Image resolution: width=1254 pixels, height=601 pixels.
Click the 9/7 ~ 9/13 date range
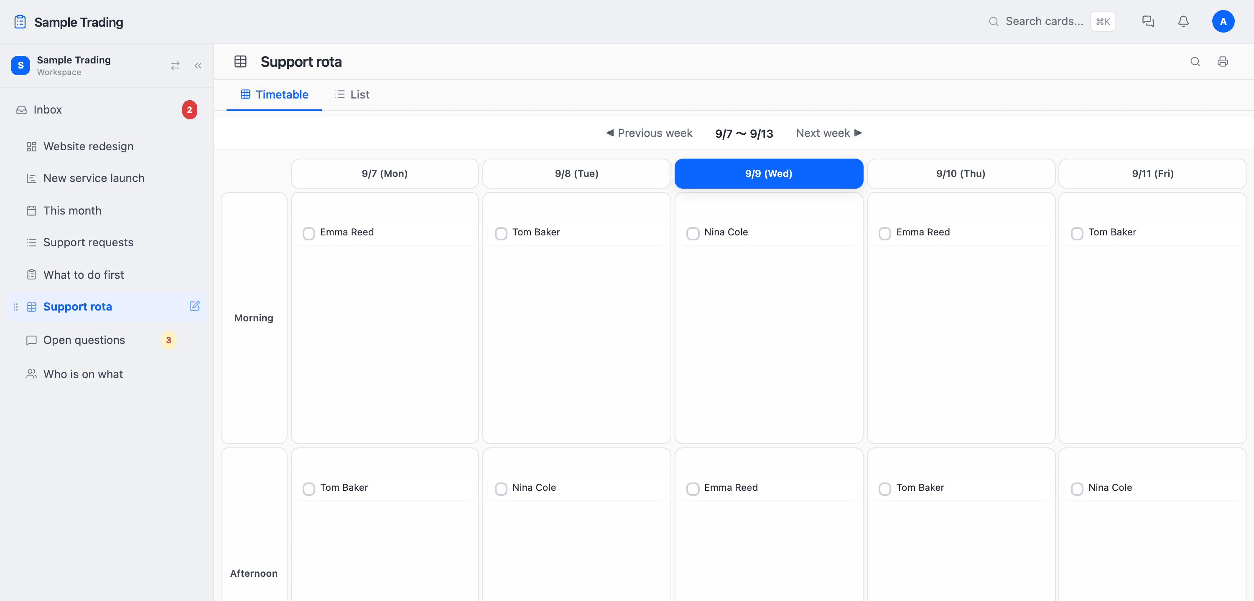(744, 134)
